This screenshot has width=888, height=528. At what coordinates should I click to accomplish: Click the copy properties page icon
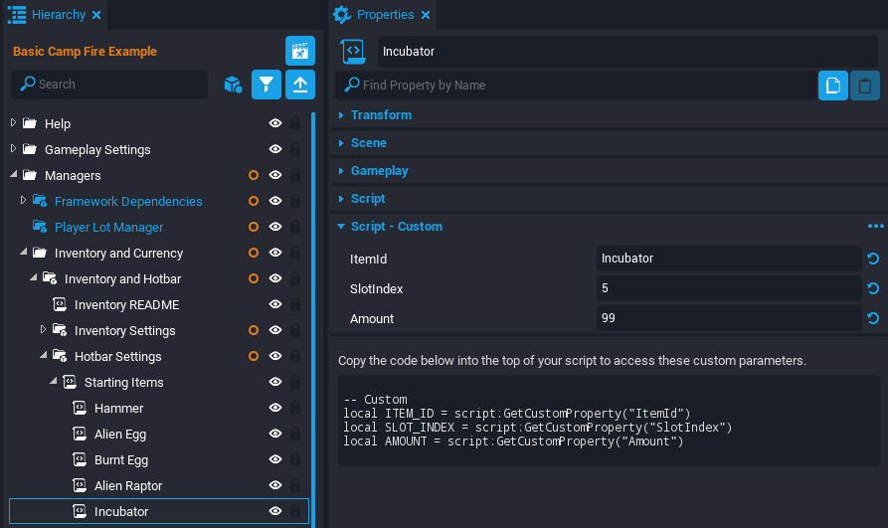[x=832, y=86]
